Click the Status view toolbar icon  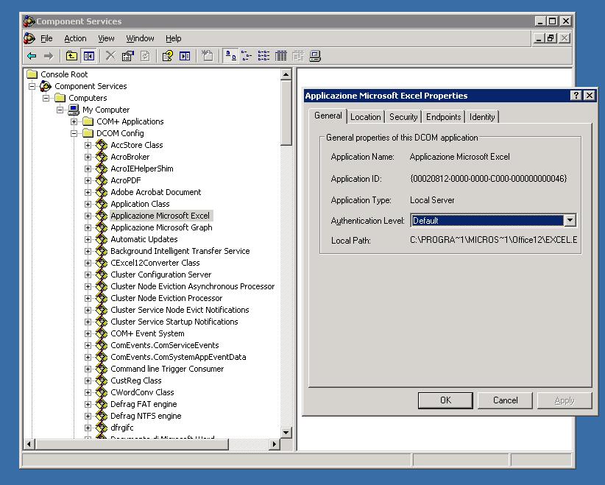298,57
